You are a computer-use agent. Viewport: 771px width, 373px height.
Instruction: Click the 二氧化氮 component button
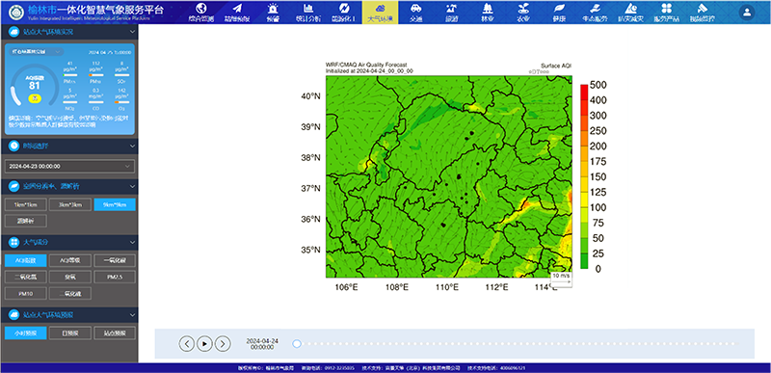tap(26, 277)
